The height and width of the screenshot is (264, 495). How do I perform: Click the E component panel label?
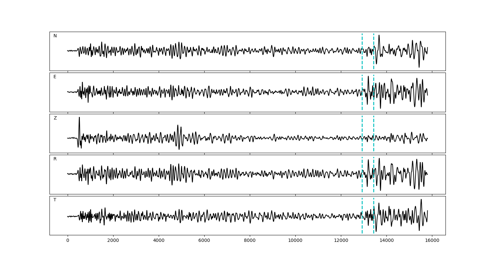[55, 77]
